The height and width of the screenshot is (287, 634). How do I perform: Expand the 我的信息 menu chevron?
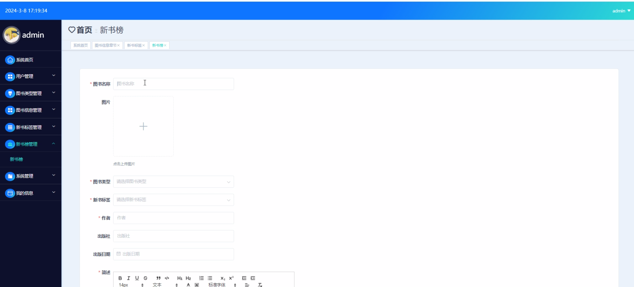click(x=54, y=192)
